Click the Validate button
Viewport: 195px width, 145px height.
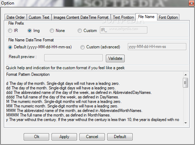(115, 58)
